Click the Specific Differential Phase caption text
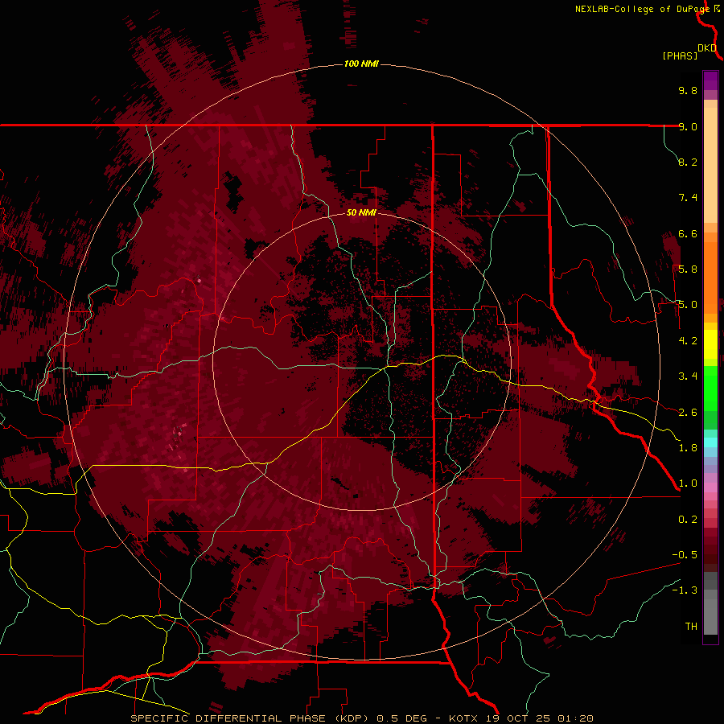The image size is (724, 724). [x=361, y=718]
